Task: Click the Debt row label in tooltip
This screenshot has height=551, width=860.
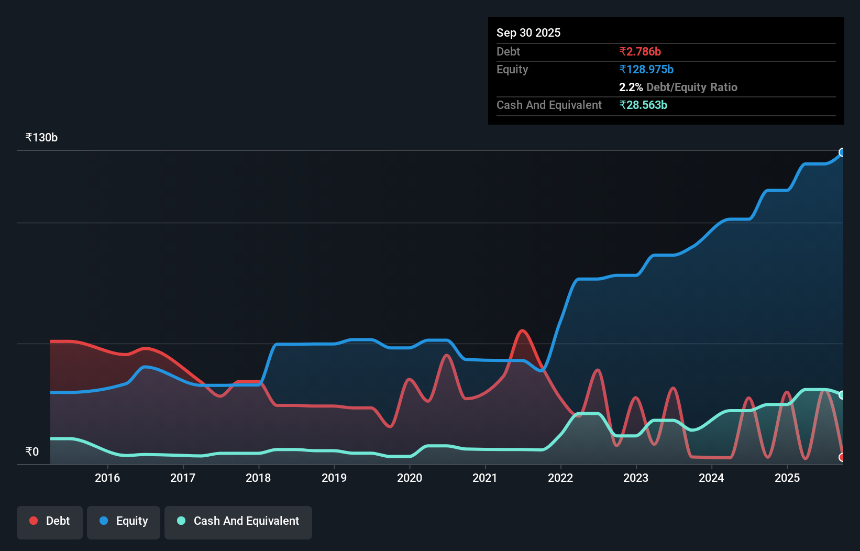Action: pos(508,51)
